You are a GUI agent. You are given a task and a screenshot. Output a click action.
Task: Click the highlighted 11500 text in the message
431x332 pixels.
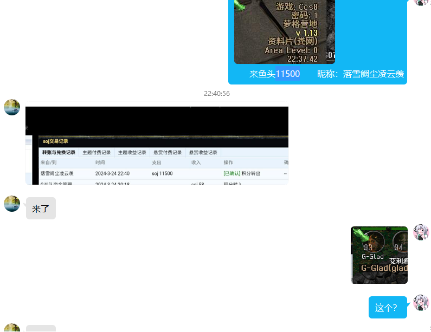(288, 74)
